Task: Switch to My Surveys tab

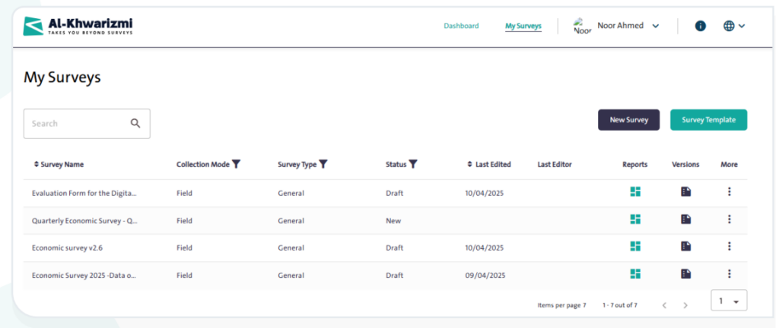Action: (x=523, y=26)
